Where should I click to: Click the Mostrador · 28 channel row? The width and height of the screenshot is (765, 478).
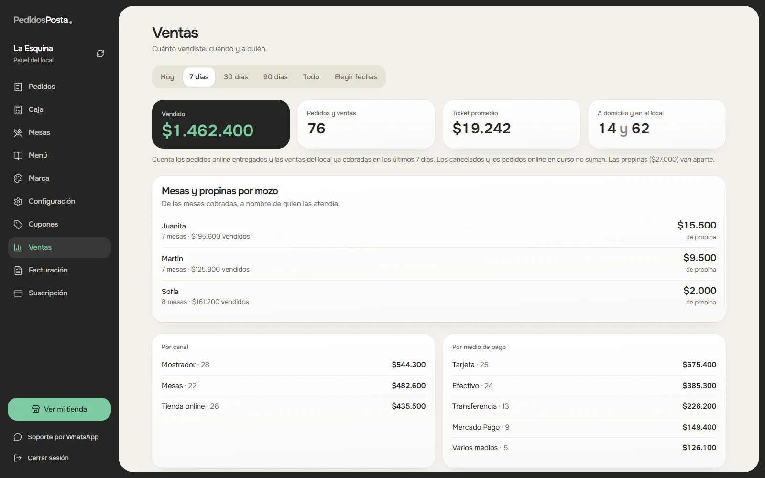coord(294,365)
